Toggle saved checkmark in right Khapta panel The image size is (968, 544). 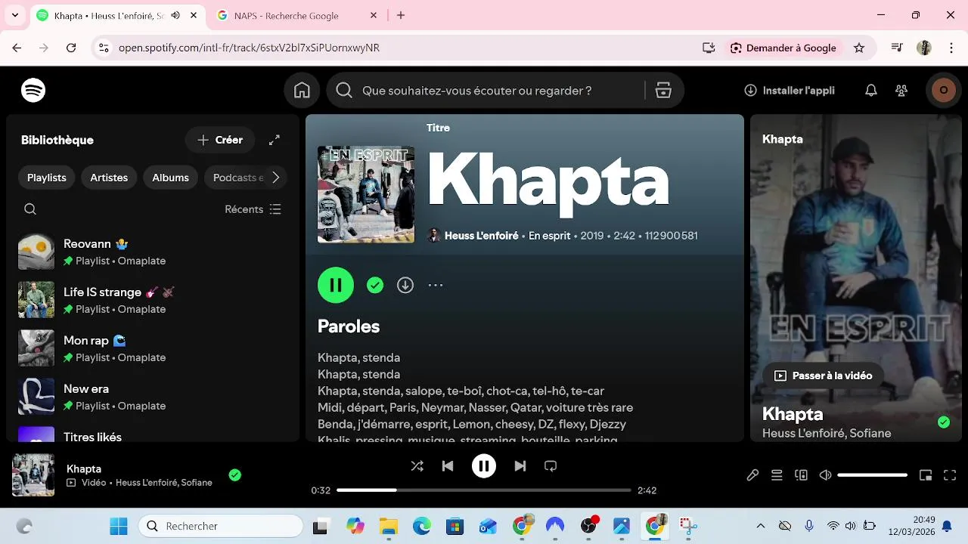[x=944, y=422]
